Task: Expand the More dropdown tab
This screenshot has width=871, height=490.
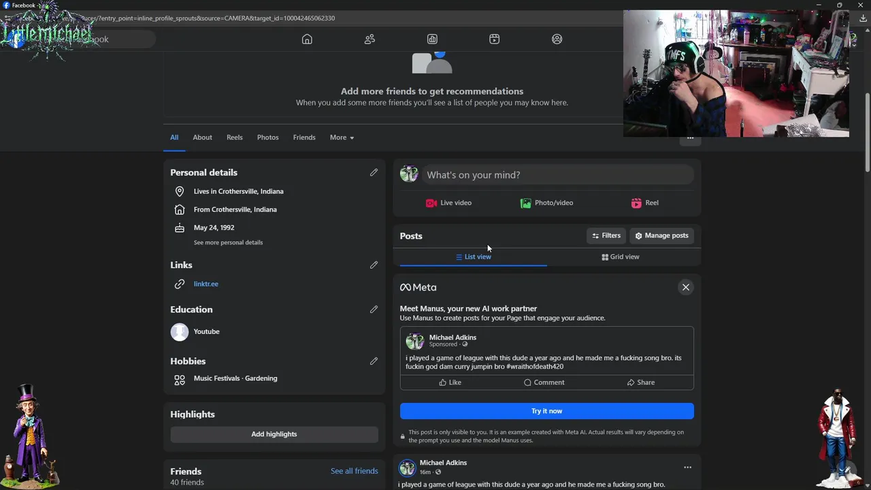Action: point(342,137)
